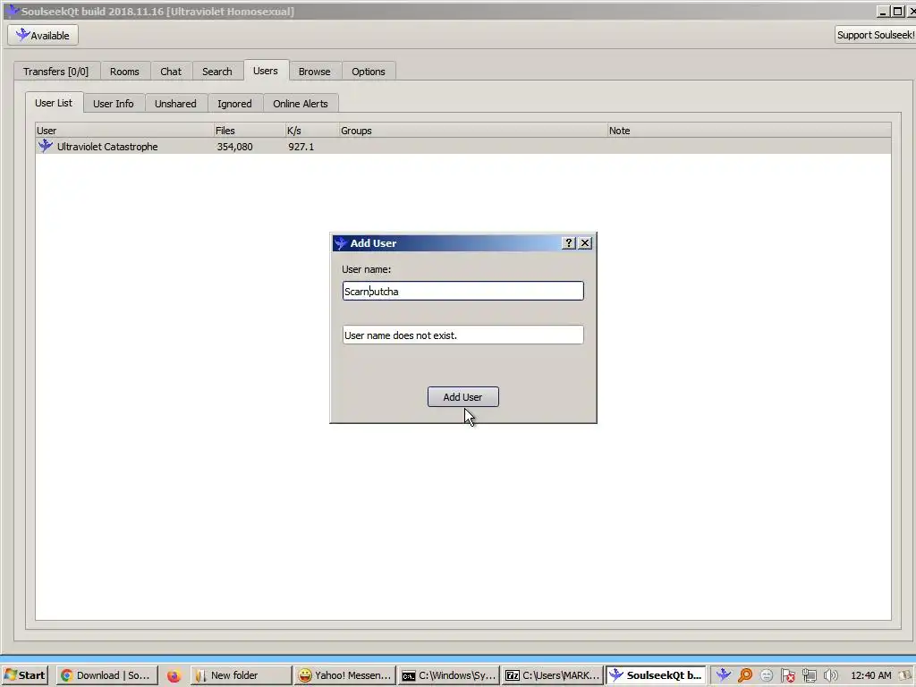The height and width of the screenshot is (687, 916).
Task: Click the Support Soulseek! button
Action: [875, 35]
